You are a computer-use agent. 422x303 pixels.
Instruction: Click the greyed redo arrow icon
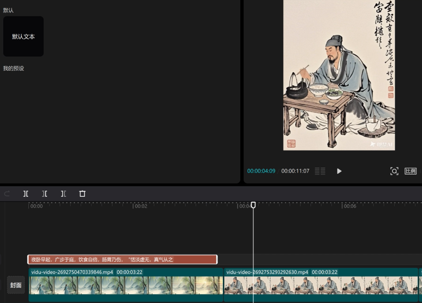(x=7, y=194)
